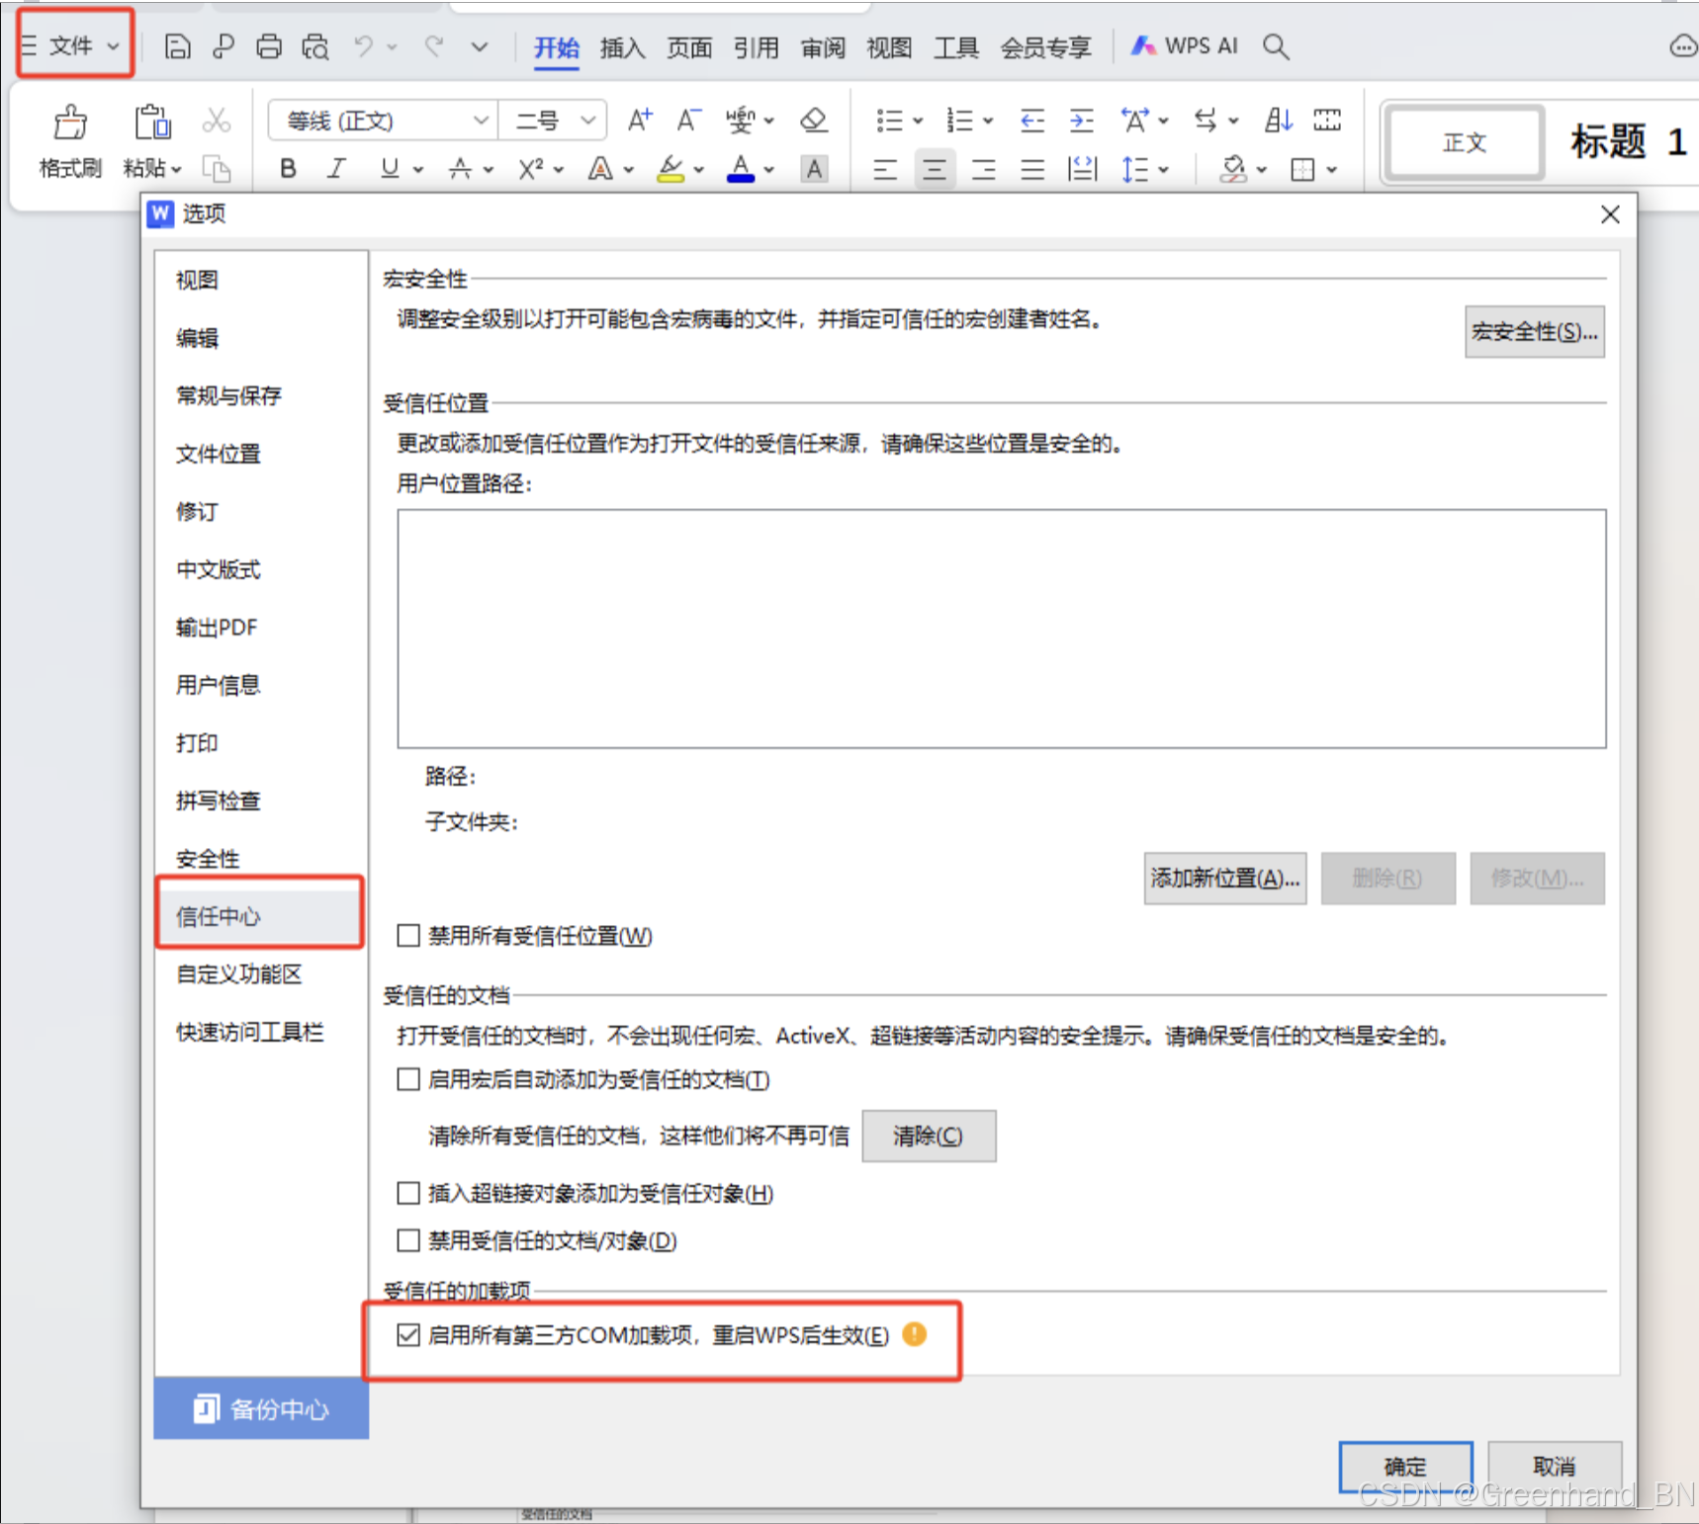Open the underline style dropdown arrow
The height and width of the screenshot is (1524, 1699).
[x=418, y=170]
